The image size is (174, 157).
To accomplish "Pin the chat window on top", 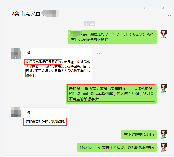I will [x=145, y=8].
